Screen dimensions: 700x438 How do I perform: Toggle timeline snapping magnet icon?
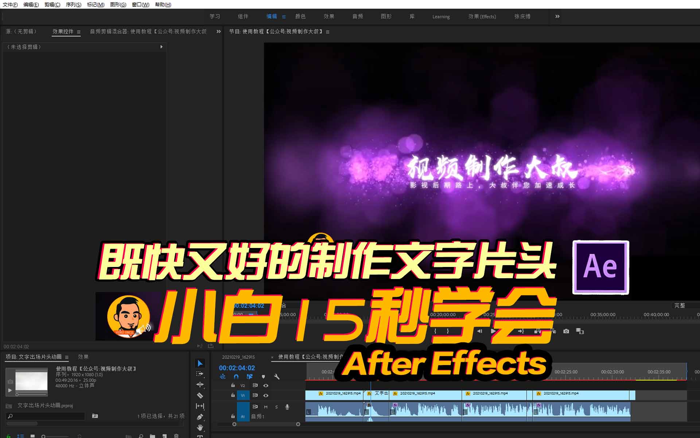click(x=236, y=377)
